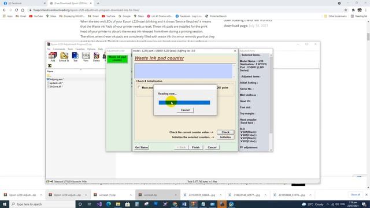Bookmark this page with the star icon
Viewport: 370px width, 208px height.
point(346,10)
